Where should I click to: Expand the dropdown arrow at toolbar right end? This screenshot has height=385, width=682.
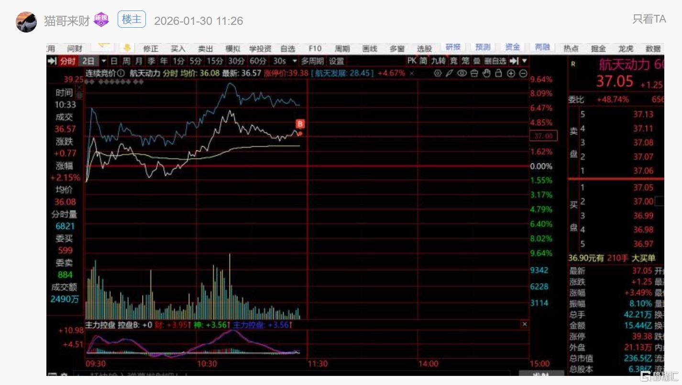coord(525,61)
